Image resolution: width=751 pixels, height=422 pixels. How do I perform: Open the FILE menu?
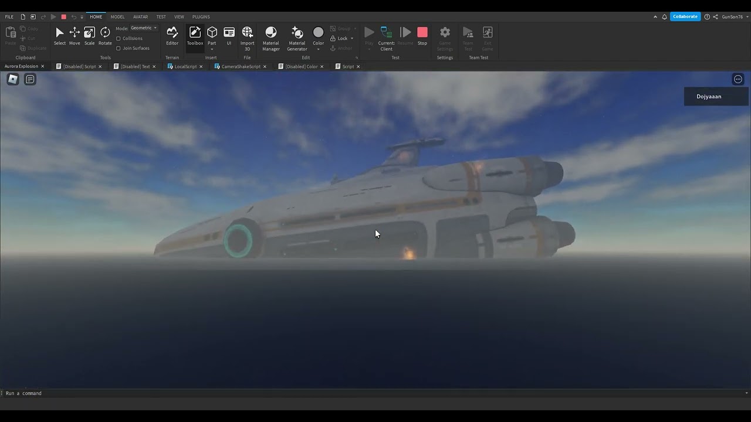click(x=9, y=17)
